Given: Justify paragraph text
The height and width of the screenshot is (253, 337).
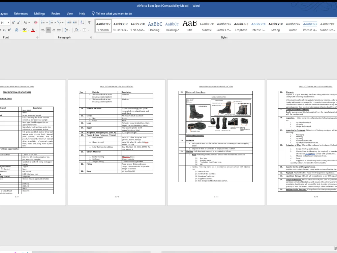Looking at the screenshot, I should (59, 30).
